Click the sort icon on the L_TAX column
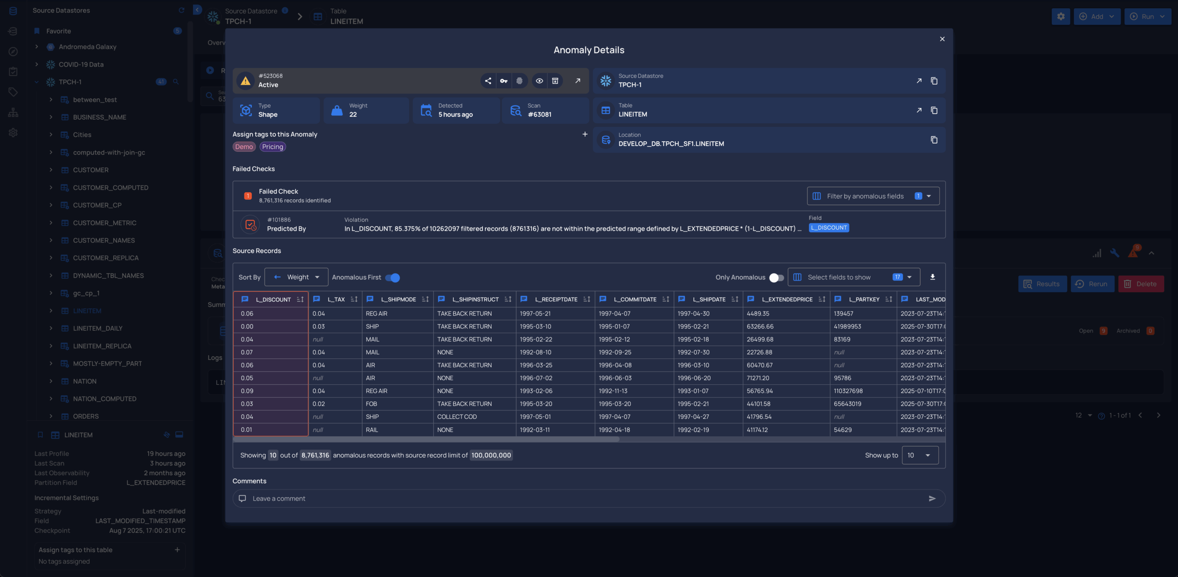The image size is (1178, 577). pyautogui.click(x=354, y=299)
